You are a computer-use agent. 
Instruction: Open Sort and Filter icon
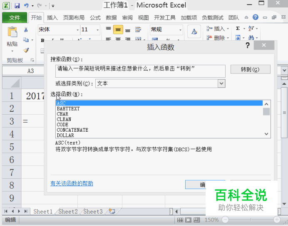coord(251,28)
